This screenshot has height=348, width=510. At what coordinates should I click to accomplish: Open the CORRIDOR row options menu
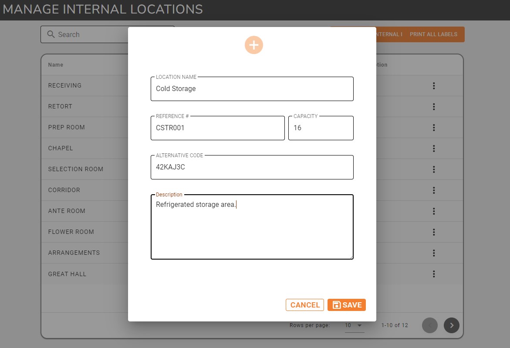(434, 190)
